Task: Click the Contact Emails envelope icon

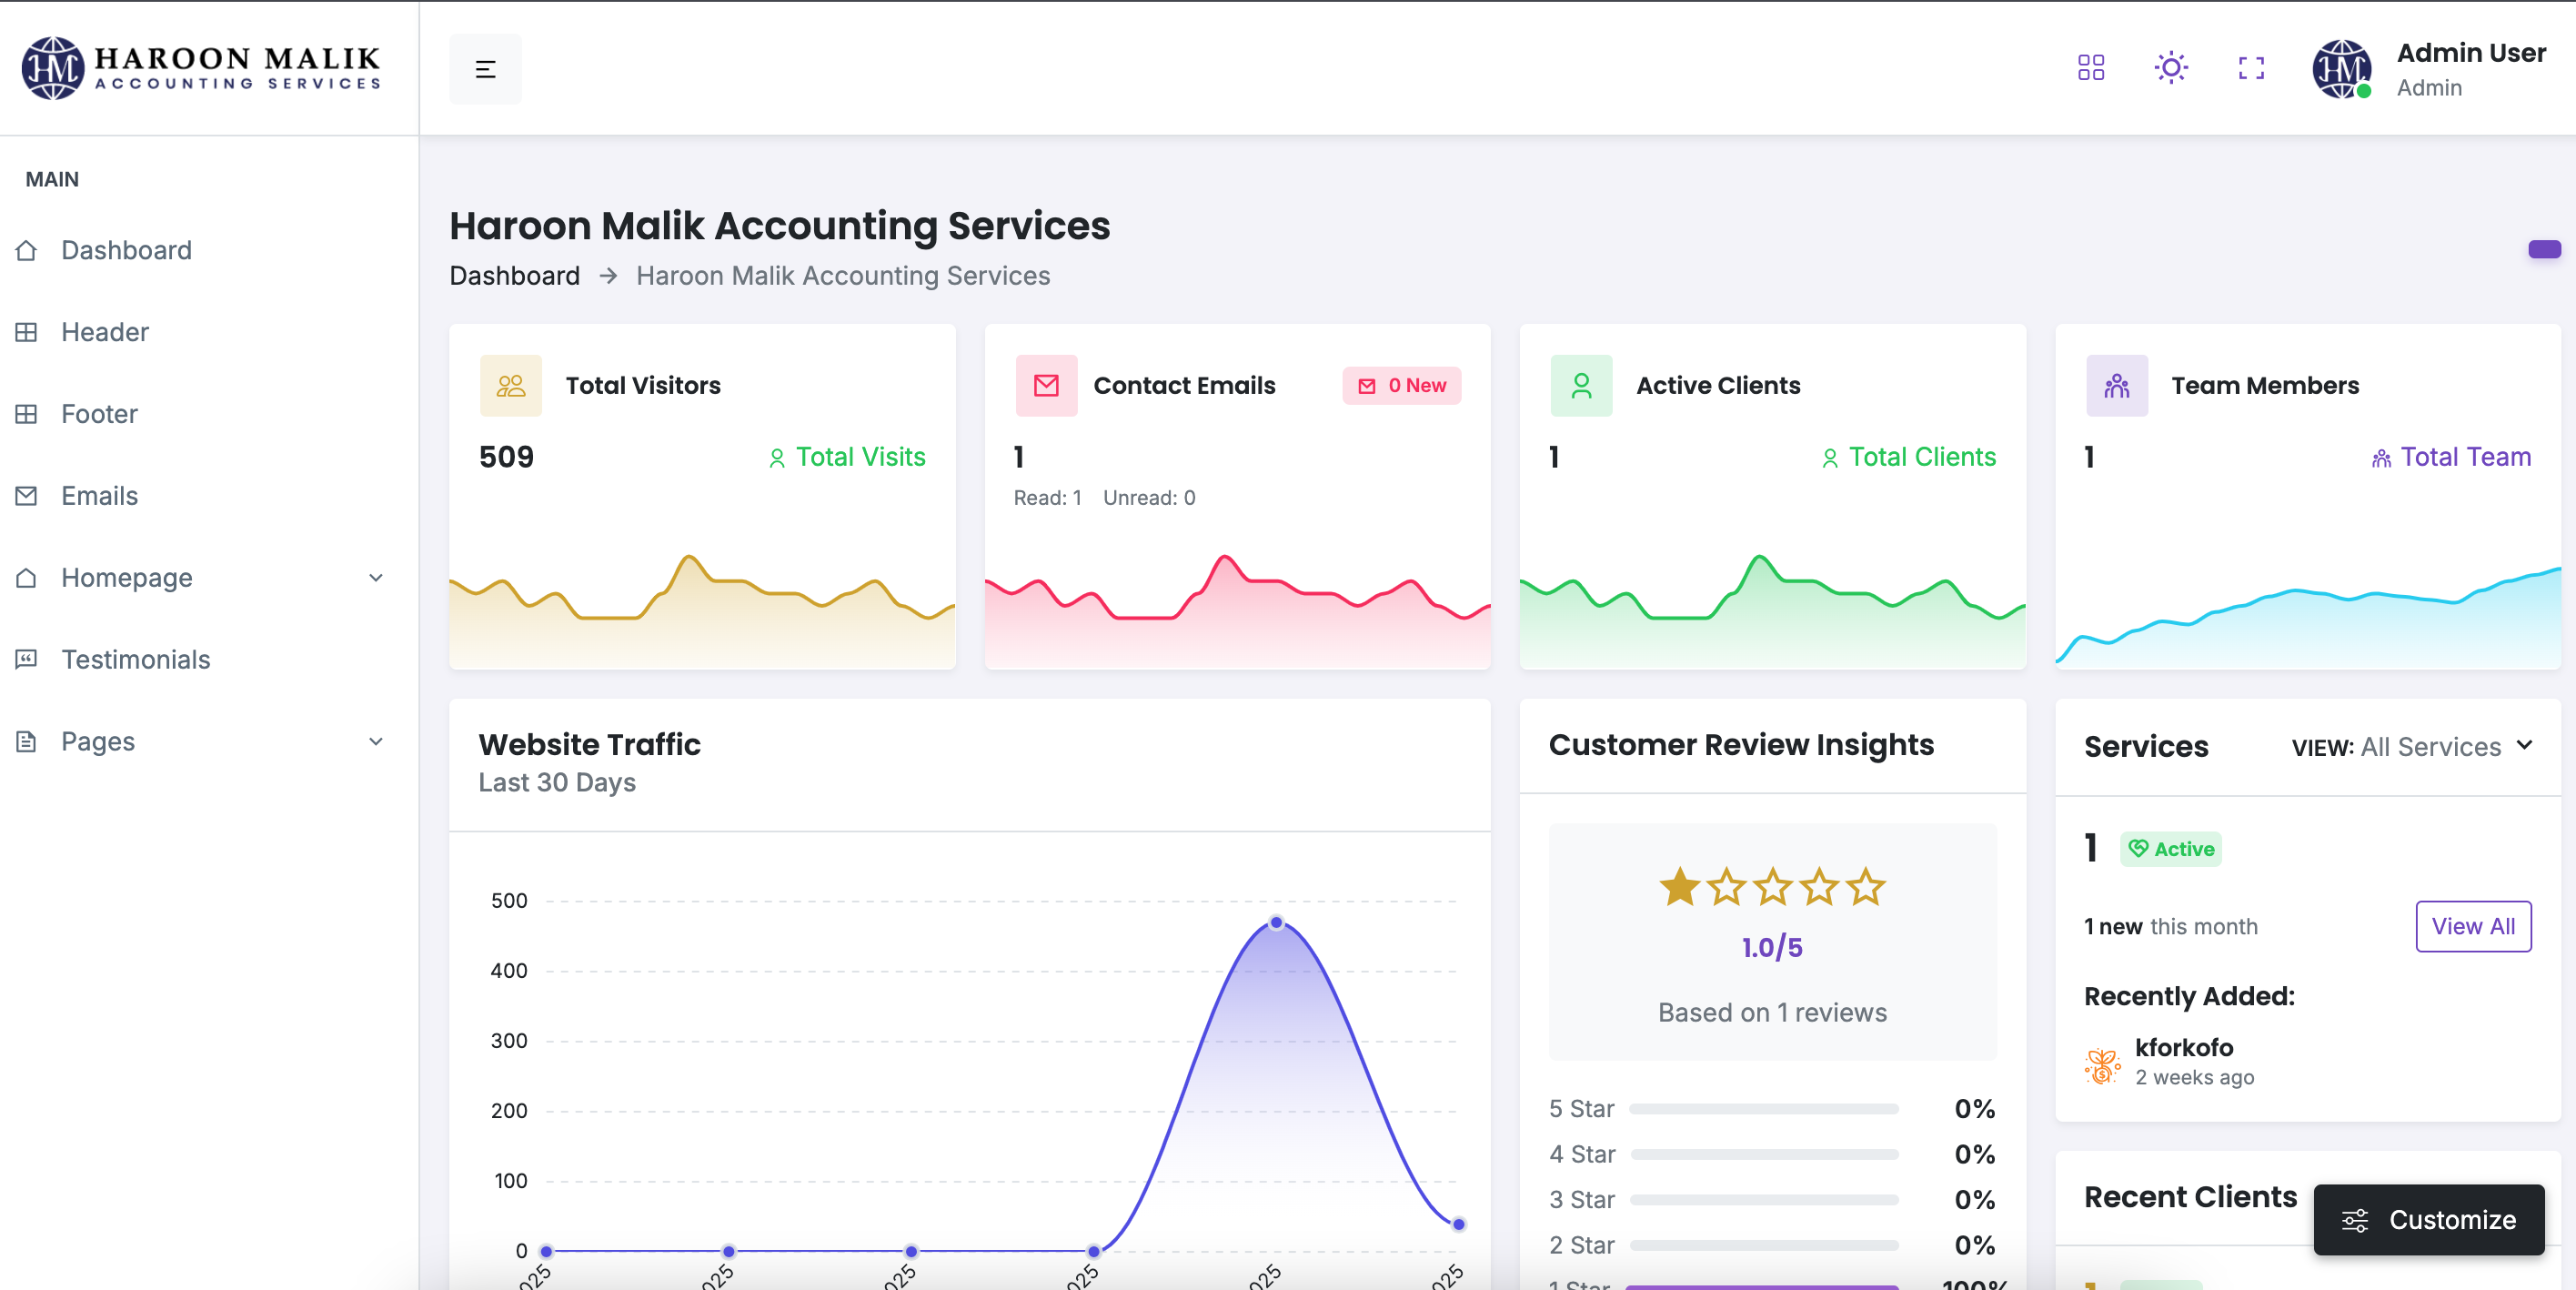Action: click(x=1046, y=385)
